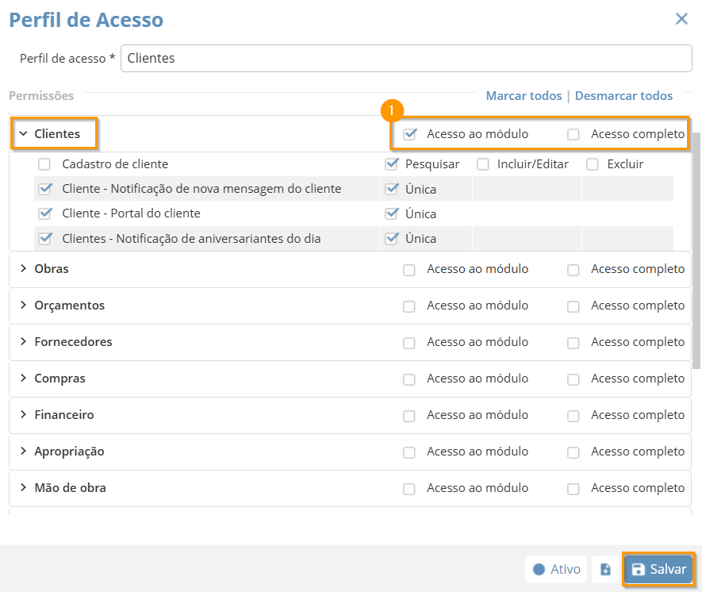
Task: Click the Desmarcar todos link
Action: (623, 96)
